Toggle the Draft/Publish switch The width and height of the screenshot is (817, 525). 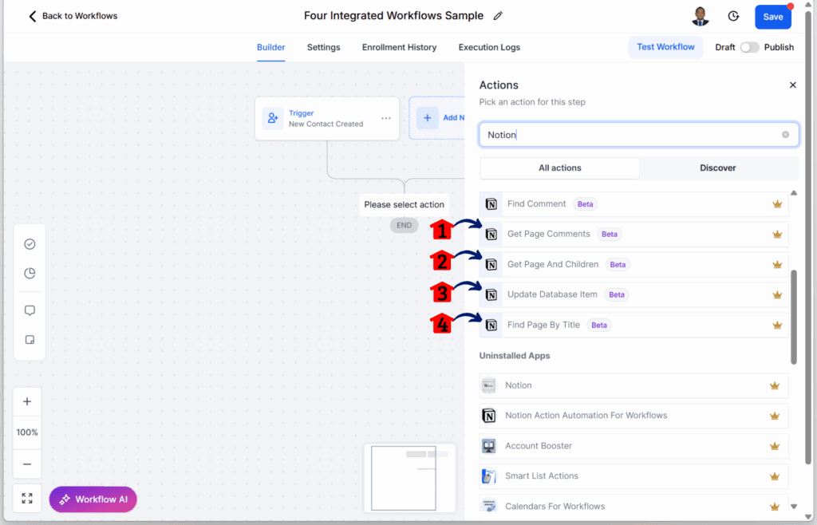pyautogui.click(x=749, y=47)
